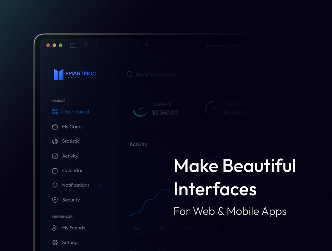Click the search magnifier icon
Image resolution: width=332 pixels, height=251 pixels.
click(x=129, y=74)
